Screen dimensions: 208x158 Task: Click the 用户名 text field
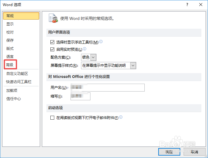(x=107, y=88)
